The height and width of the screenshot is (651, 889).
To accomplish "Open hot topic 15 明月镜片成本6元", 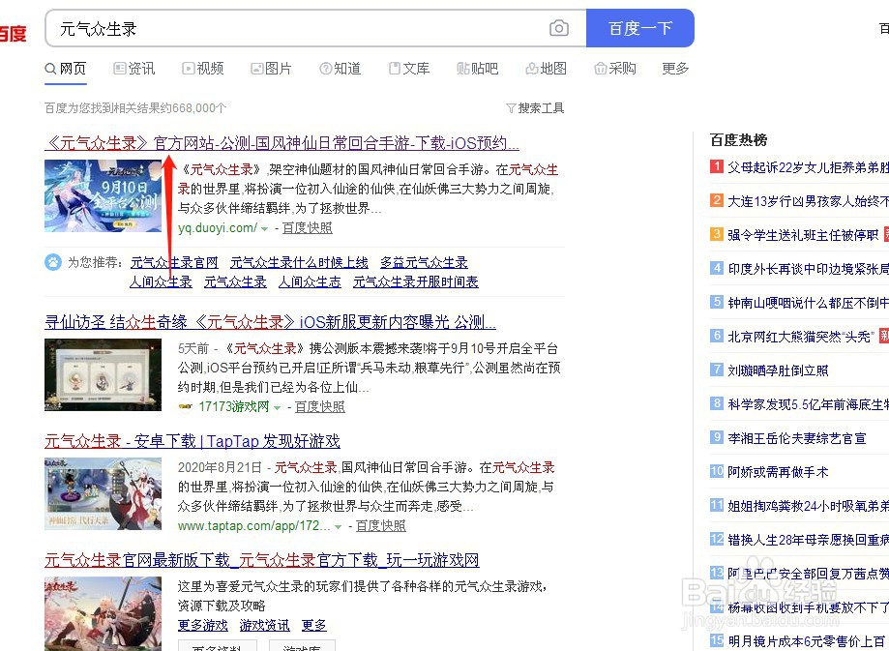I will (808, 641).
